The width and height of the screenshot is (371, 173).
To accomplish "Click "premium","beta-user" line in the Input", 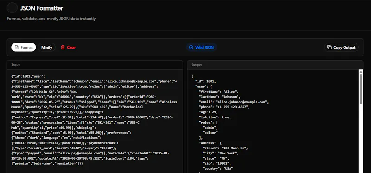I will tap(47, 163).
